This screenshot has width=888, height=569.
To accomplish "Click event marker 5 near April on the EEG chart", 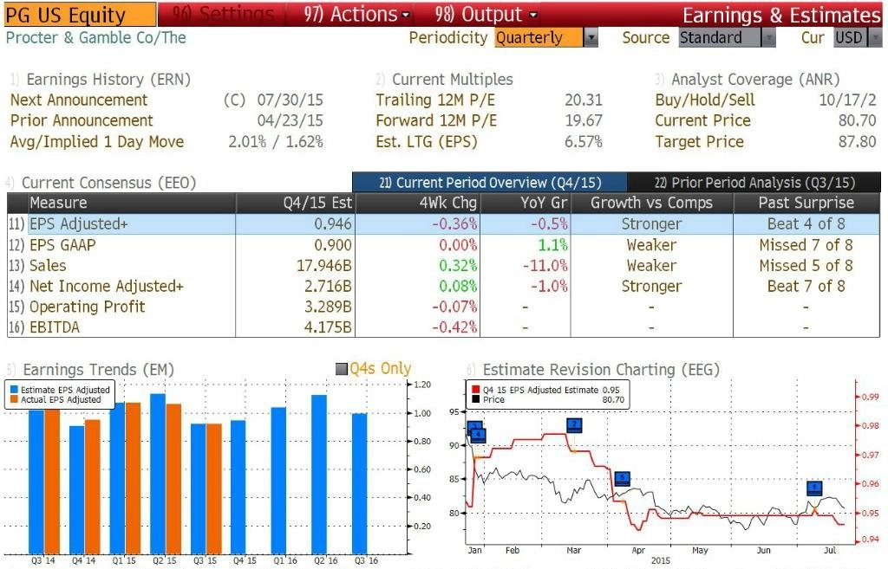I will pyautogui.click(x=623, y=479).
